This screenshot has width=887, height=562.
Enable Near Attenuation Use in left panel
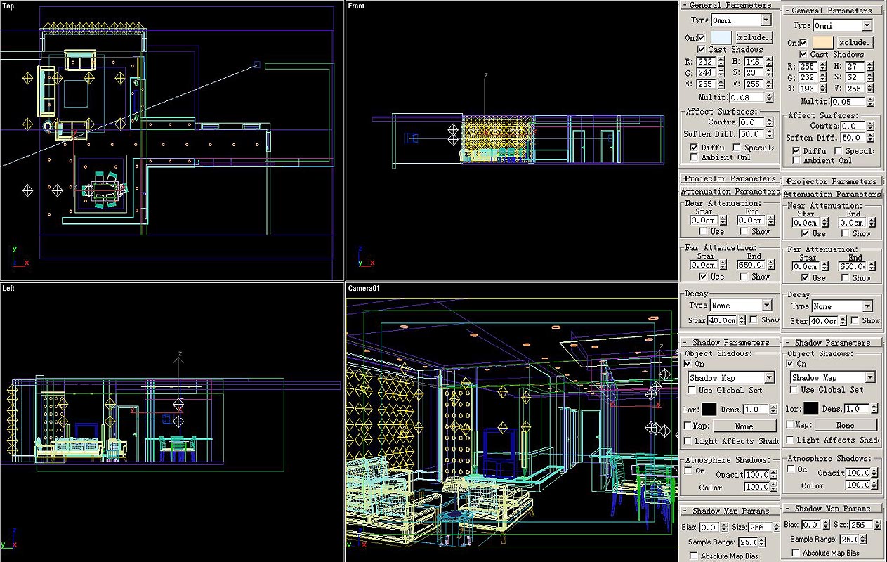click(x=703, y=231)
